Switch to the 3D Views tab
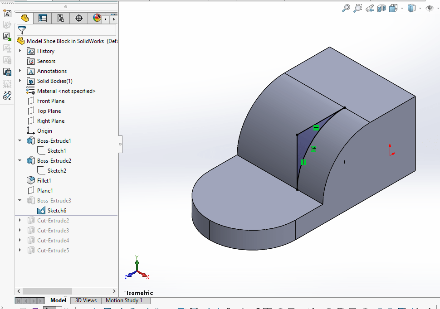The image size is (440, 309). (86, 300)
